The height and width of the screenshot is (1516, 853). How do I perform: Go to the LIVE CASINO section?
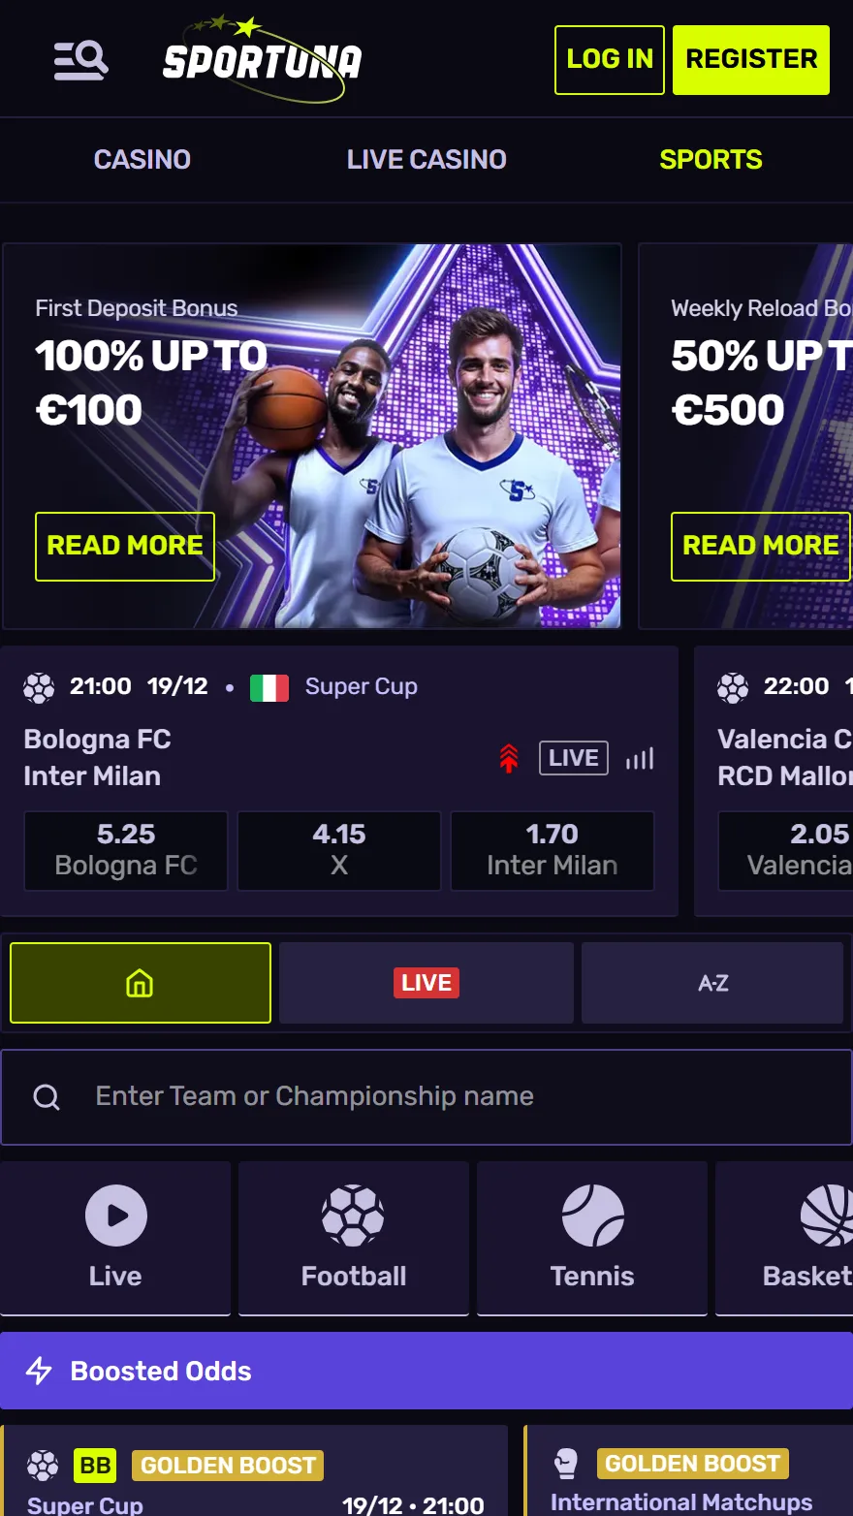click(x=426, y=160)
